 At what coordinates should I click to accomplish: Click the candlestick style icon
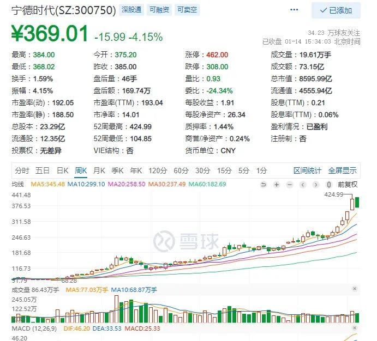click(x=329, y=185)
